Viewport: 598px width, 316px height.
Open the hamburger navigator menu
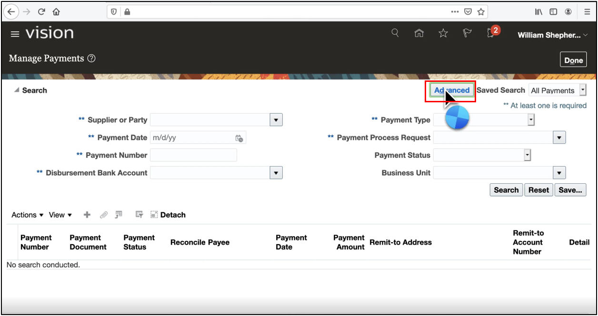coord(15,34)
